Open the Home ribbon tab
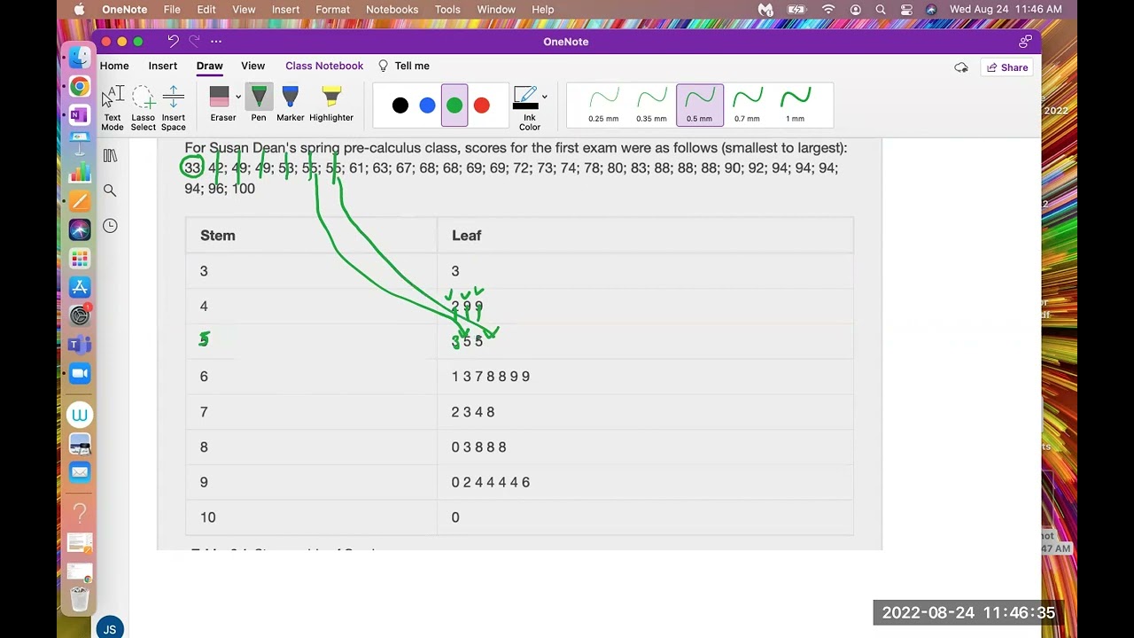 [114, 66]
